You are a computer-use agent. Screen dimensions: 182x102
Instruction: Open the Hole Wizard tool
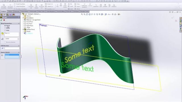pos(36,6)
